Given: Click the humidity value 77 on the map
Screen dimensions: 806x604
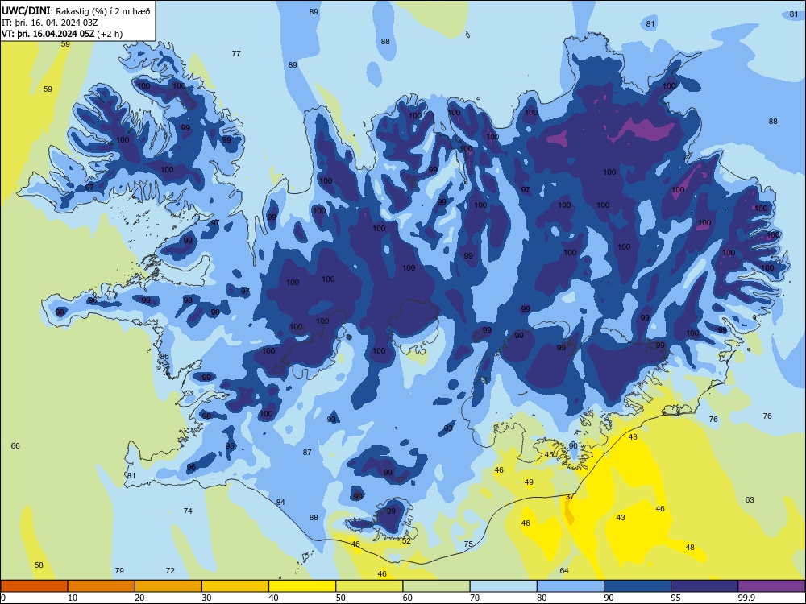Looking at the screenshot, I should [x=236, y=53].
